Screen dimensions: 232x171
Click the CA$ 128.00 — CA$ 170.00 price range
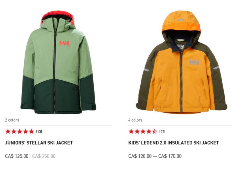(155, 156)
